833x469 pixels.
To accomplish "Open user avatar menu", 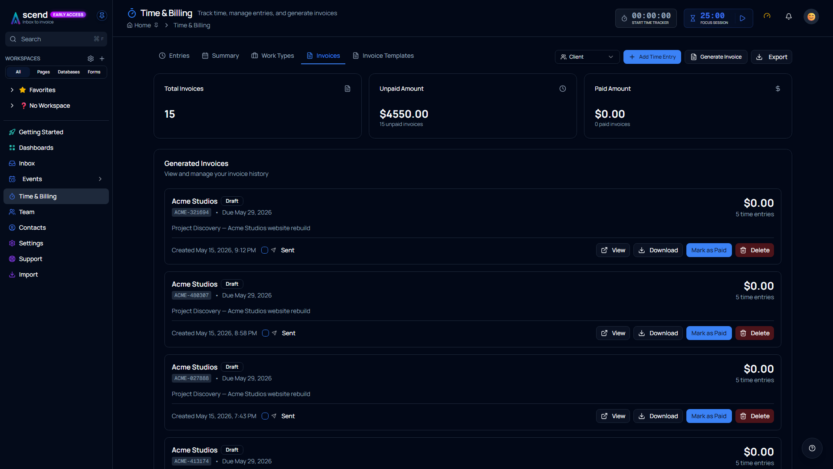I will 811,17.
